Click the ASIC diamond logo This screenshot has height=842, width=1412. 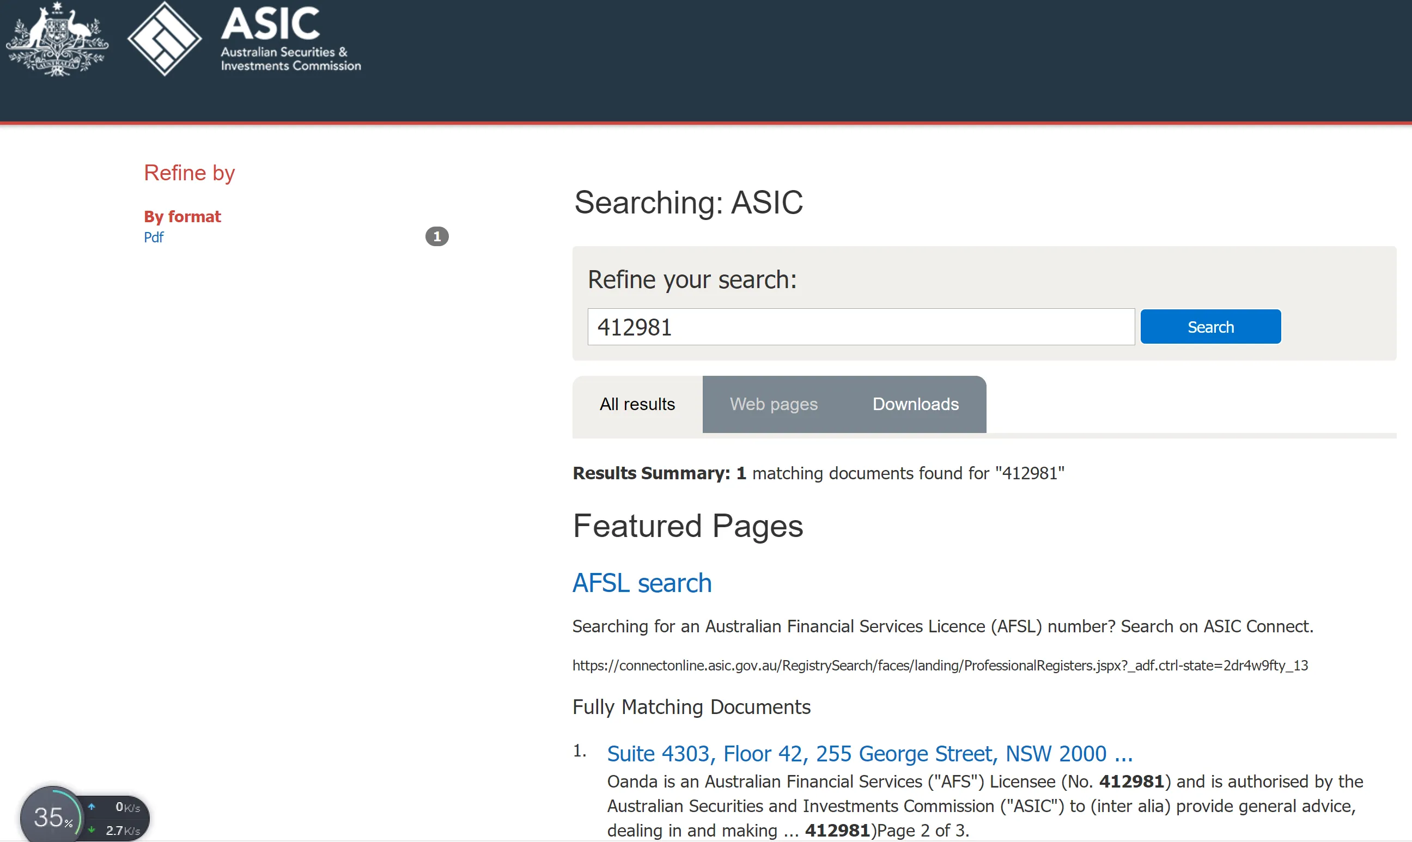(165, 39)
